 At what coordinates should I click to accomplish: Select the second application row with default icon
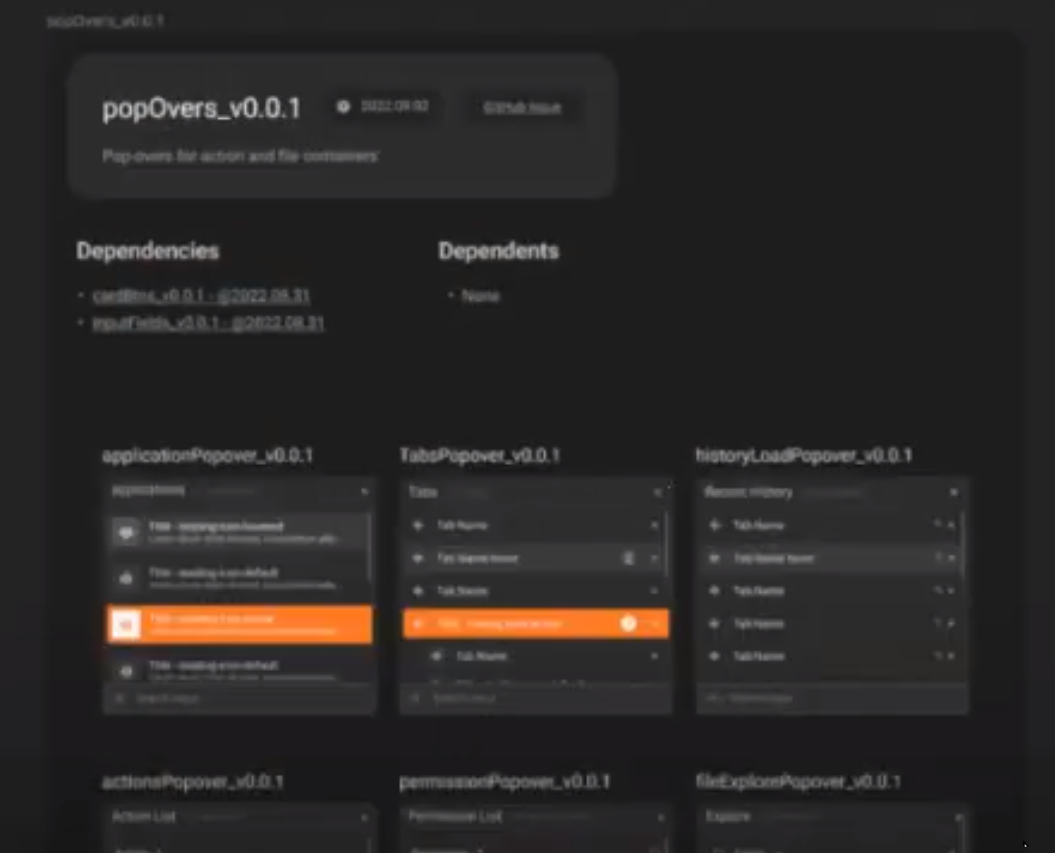coord(239,579)
